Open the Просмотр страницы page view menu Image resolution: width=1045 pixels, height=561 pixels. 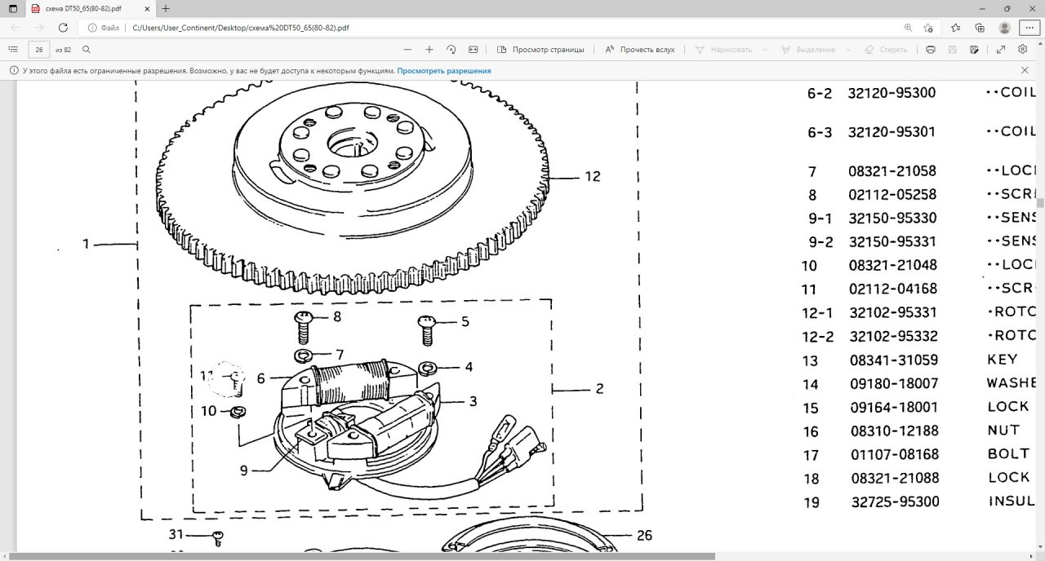pyautogui.click(x=540, y=50)
